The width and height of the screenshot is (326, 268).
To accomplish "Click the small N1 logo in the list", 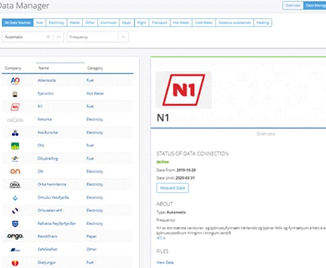I will pos(15,107).
